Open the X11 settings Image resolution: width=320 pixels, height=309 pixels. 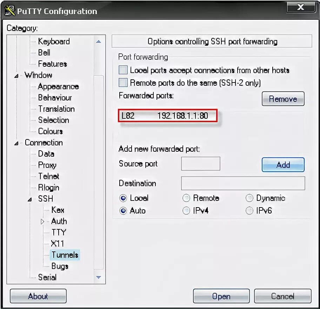coord(57,244)
